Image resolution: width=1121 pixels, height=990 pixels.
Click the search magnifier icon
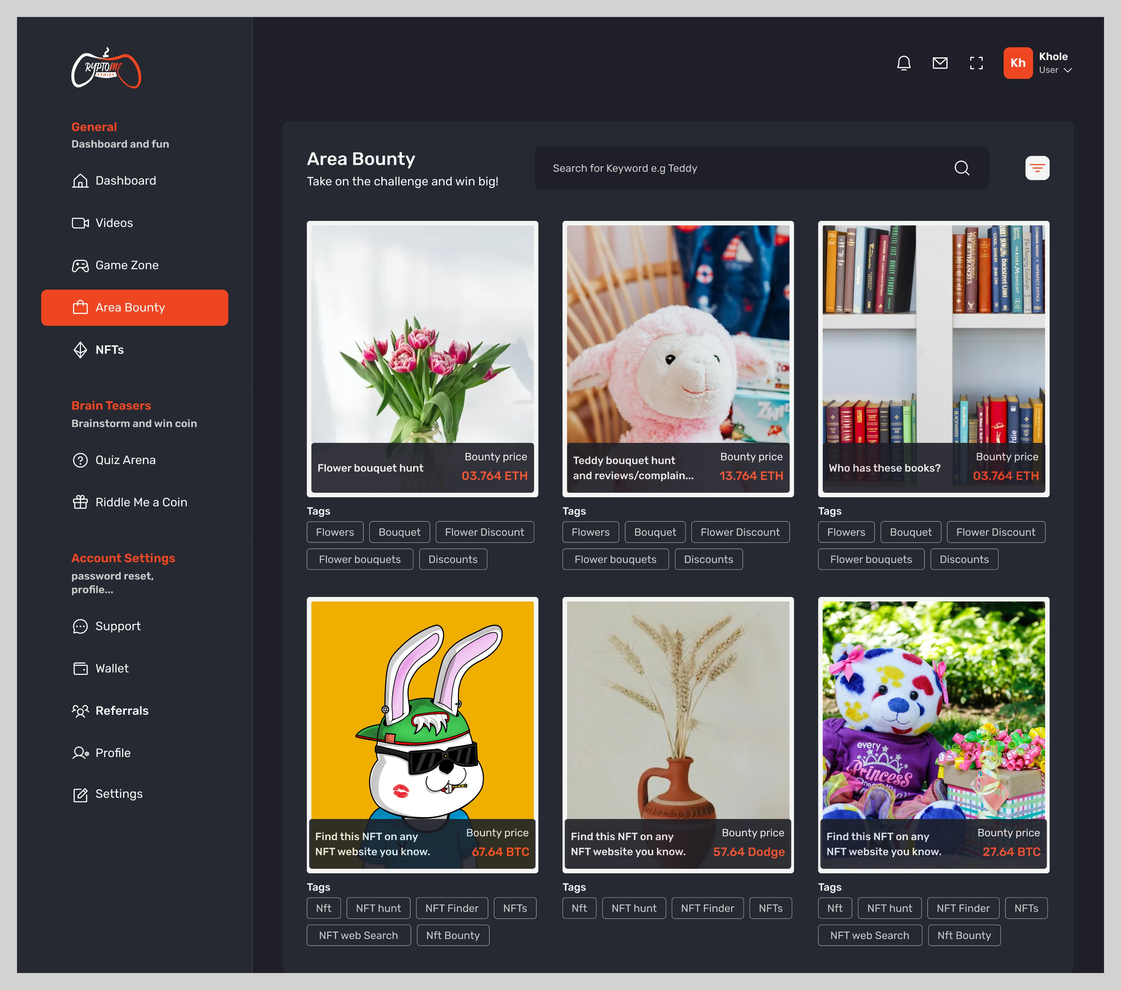coord(962,168)
